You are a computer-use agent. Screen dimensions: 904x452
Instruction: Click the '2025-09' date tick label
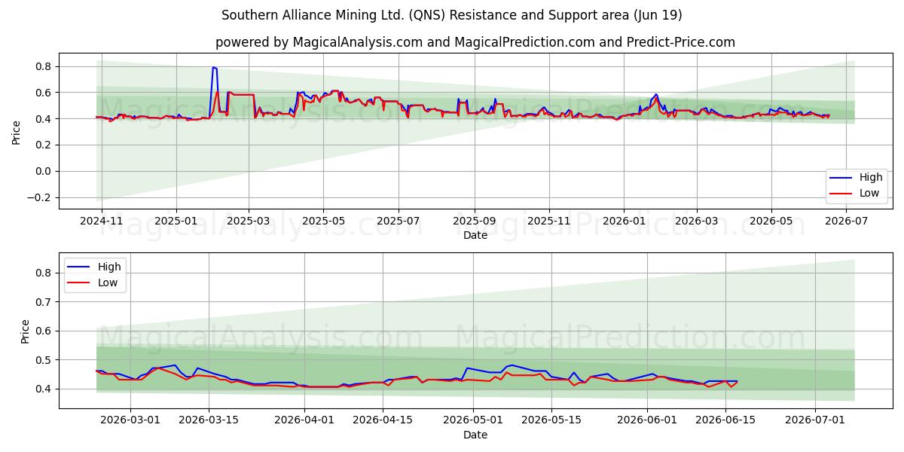pyautogui.click(x=474, y=221)
